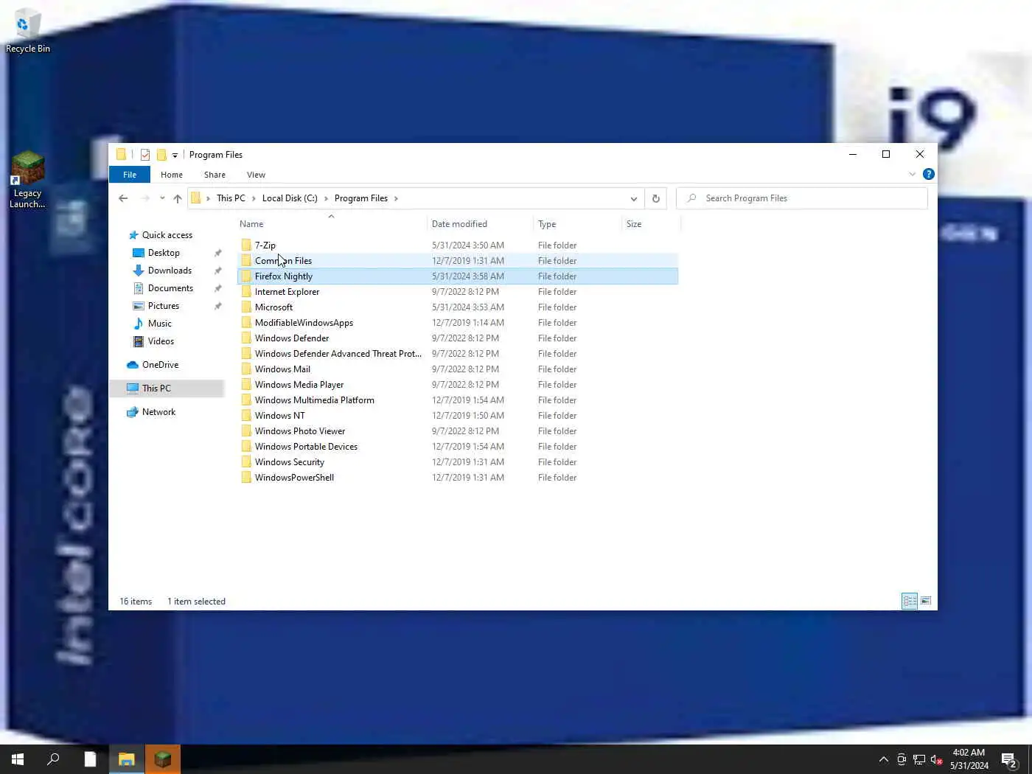The width and height of the screenshot is (1032, 774).
Task: Select the Windows Photo Viewer folder
Action: [x=458, y=431]
